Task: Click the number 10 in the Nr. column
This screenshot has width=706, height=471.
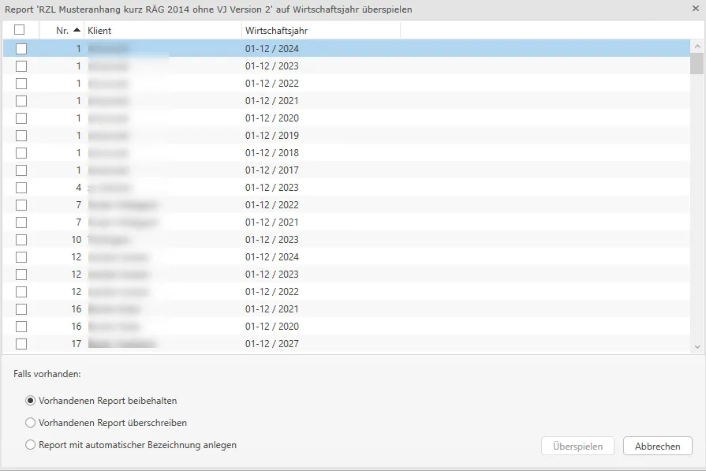Action: [x=76, y=240]
